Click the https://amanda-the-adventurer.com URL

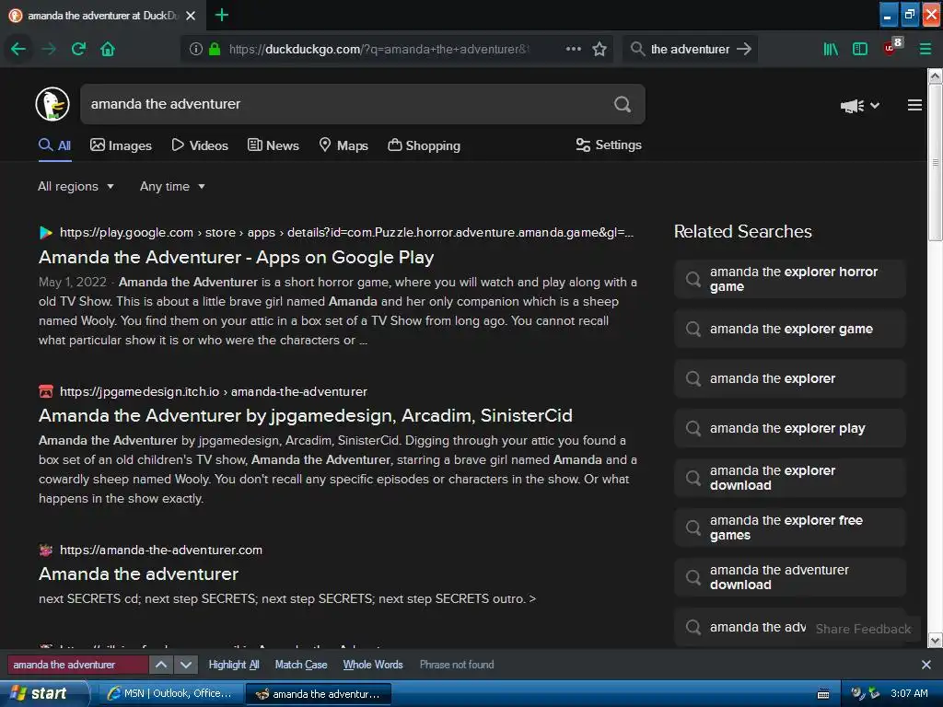[160, 551]
